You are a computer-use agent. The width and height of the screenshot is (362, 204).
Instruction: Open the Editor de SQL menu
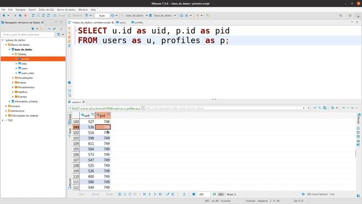[x=46, y=10]
